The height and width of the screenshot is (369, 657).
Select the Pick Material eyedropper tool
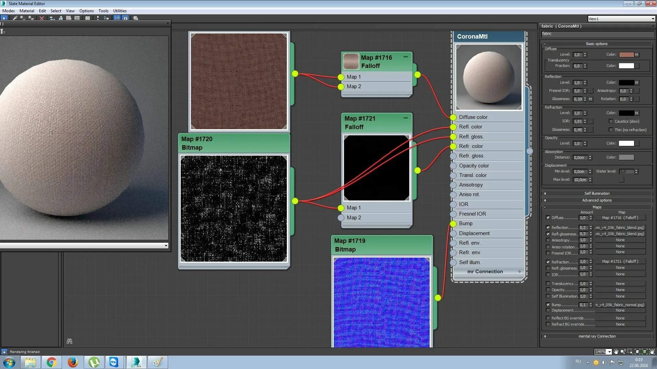click(15, 18)
